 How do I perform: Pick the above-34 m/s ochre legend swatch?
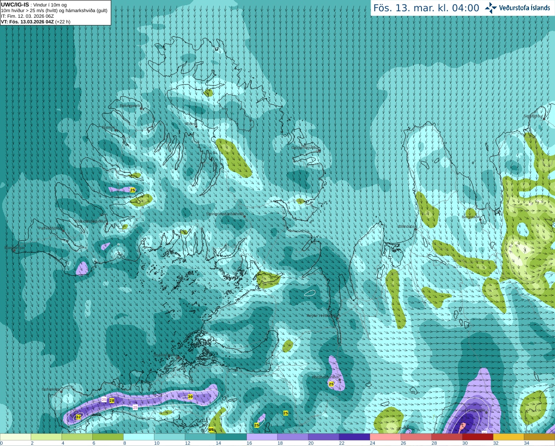[539, 437]
